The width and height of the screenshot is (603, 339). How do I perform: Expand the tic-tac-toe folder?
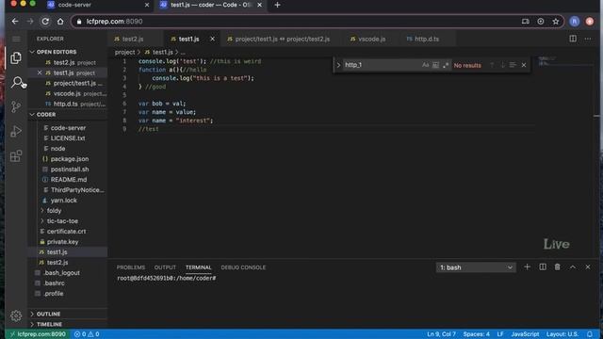tap(62, 221)
